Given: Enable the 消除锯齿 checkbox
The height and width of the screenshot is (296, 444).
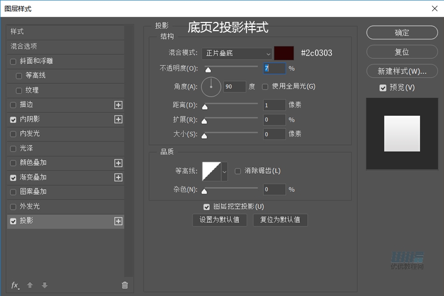Looking at the screenshot, I should click(x=238, y=171).
